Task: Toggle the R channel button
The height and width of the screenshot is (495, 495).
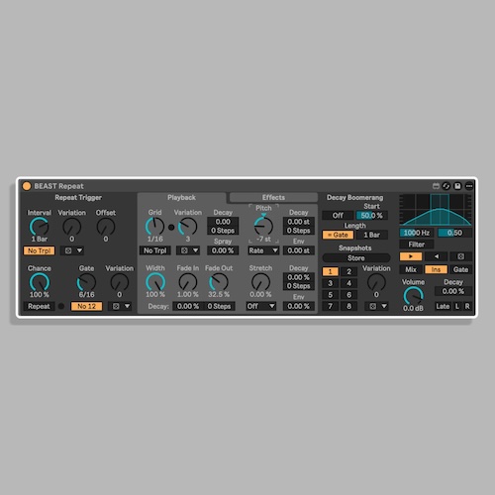Action: tap(467, 307)
